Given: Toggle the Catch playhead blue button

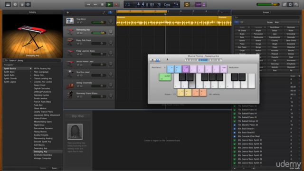Looking at the screenshot, I should point(110,13).
